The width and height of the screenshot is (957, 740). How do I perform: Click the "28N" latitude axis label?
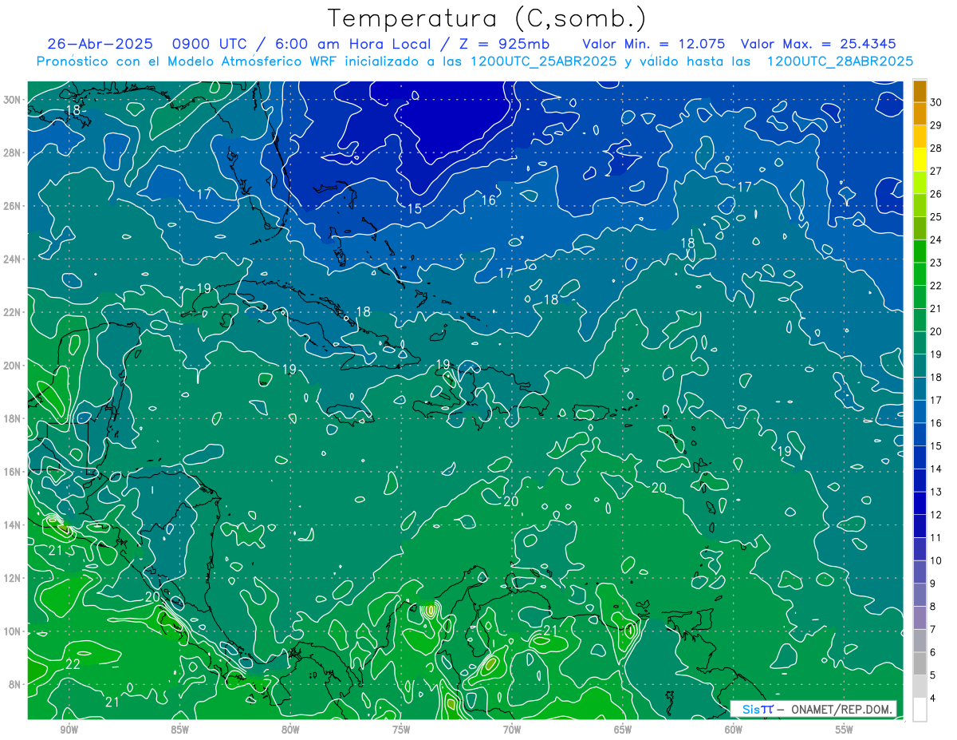[10, 152]
